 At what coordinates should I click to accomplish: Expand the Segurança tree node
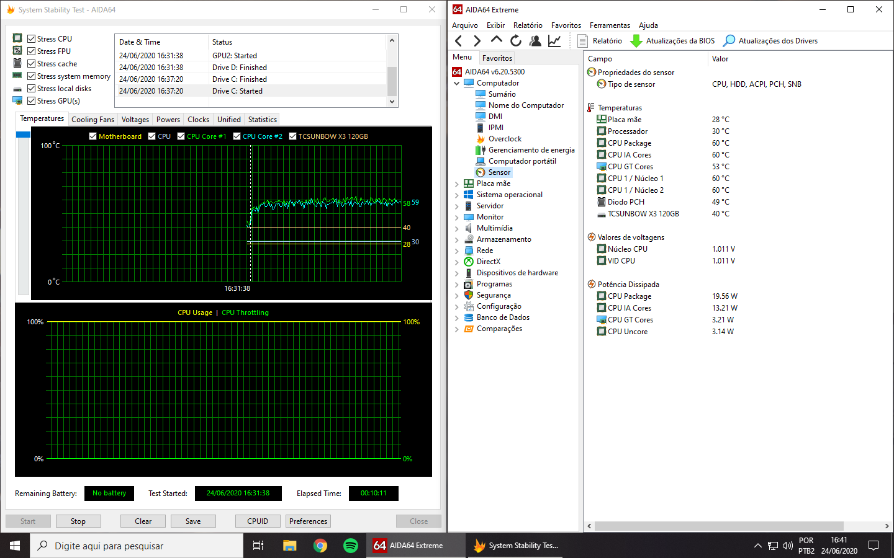(x=457, y=295)
